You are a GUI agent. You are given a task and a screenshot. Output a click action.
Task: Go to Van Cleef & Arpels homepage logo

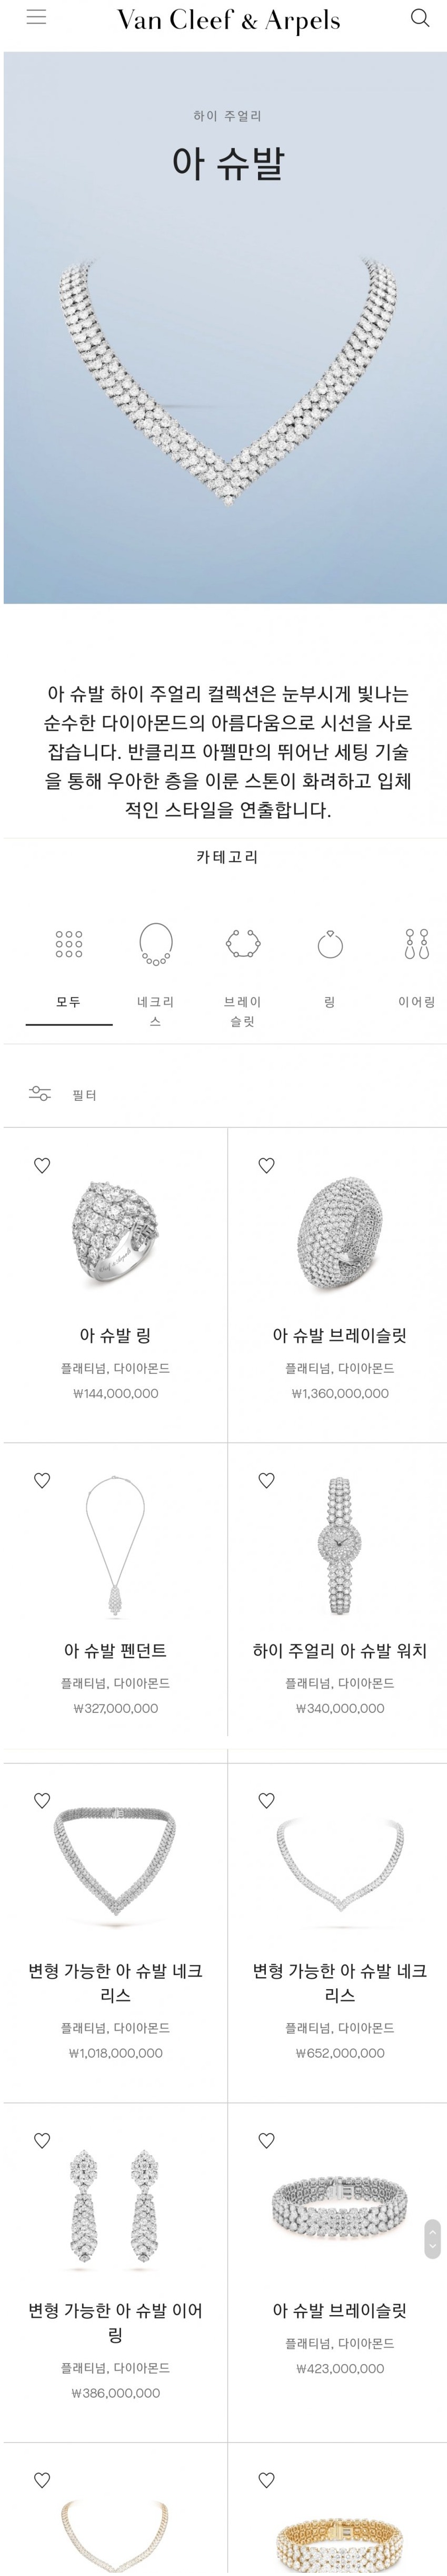click(229, 20)
